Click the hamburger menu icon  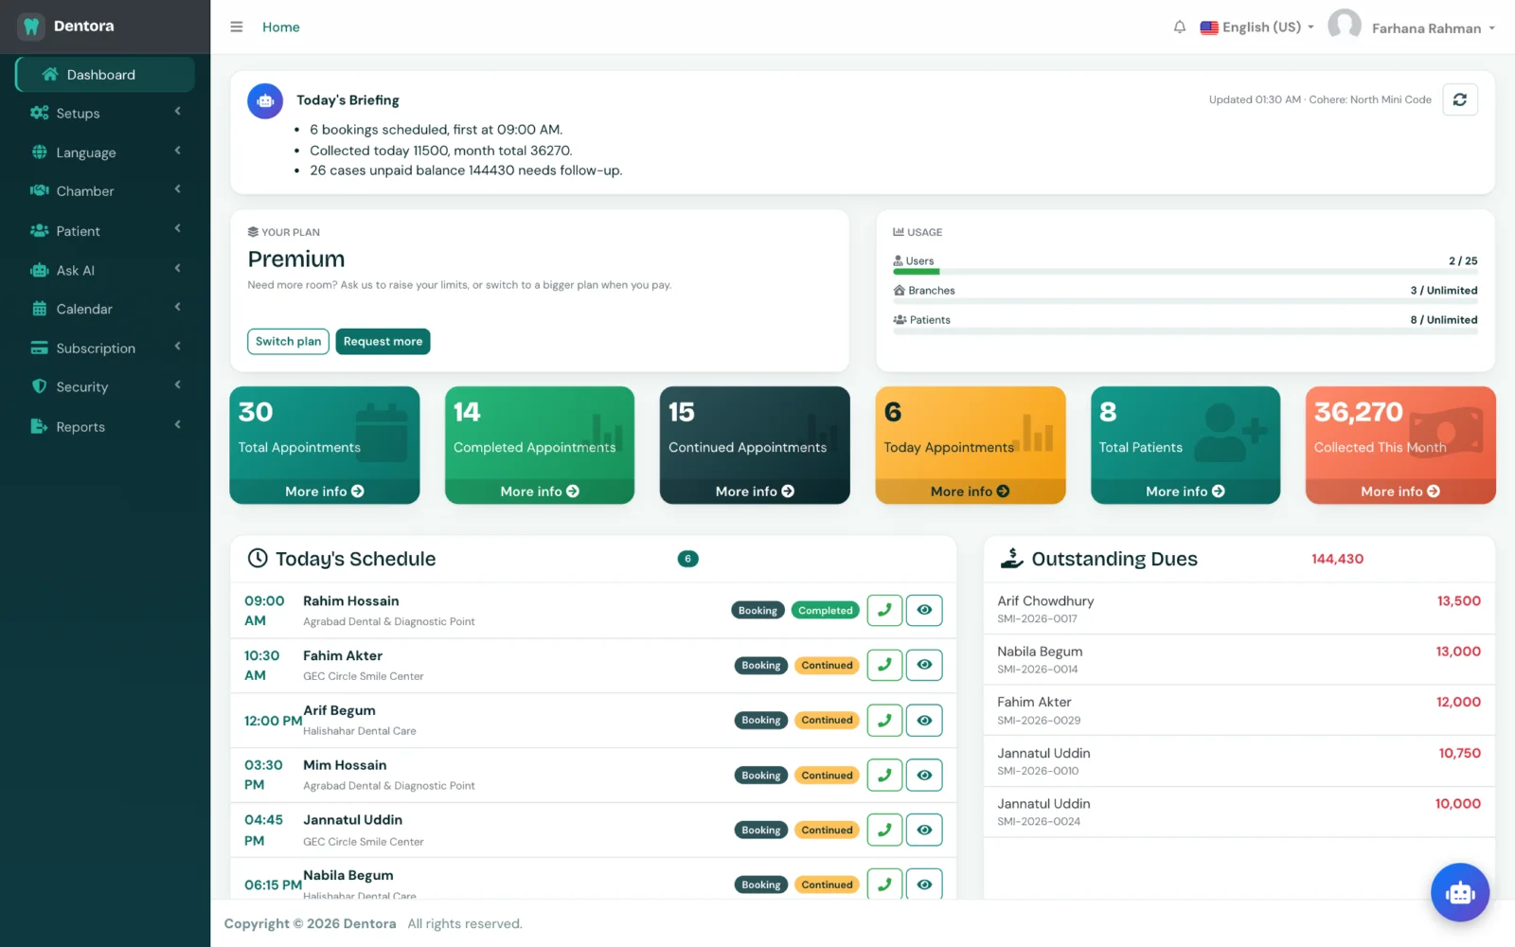tap(237, 27)
